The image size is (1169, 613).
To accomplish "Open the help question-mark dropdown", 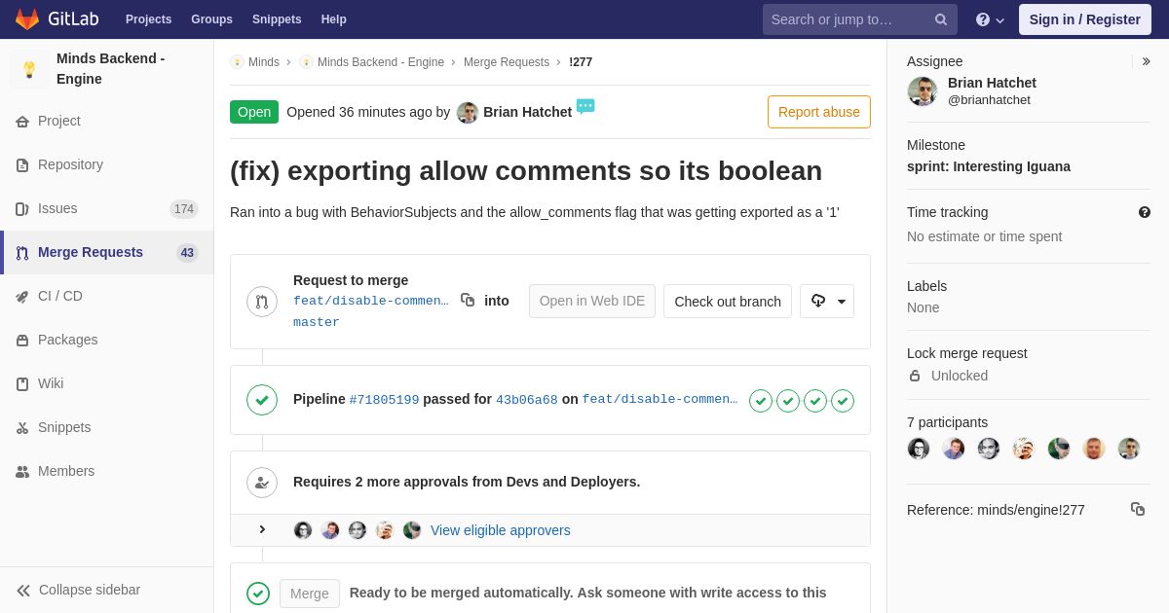I will tap(990, 19).
